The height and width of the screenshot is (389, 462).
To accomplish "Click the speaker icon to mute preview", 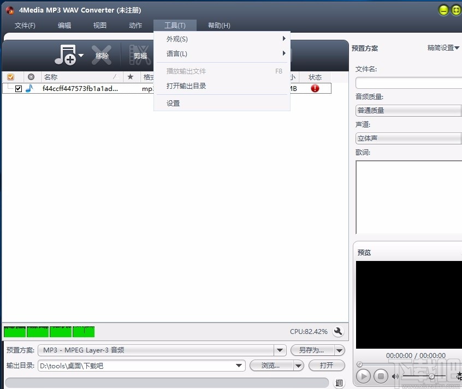I will click(395, 376).
